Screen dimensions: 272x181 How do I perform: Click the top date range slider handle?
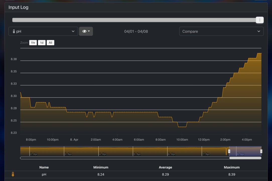260,20
